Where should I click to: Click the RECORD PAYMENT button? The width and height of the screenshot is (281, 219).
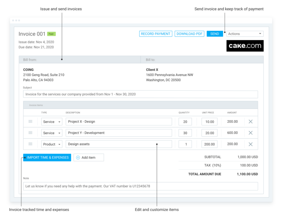click(x=155, y=33)
